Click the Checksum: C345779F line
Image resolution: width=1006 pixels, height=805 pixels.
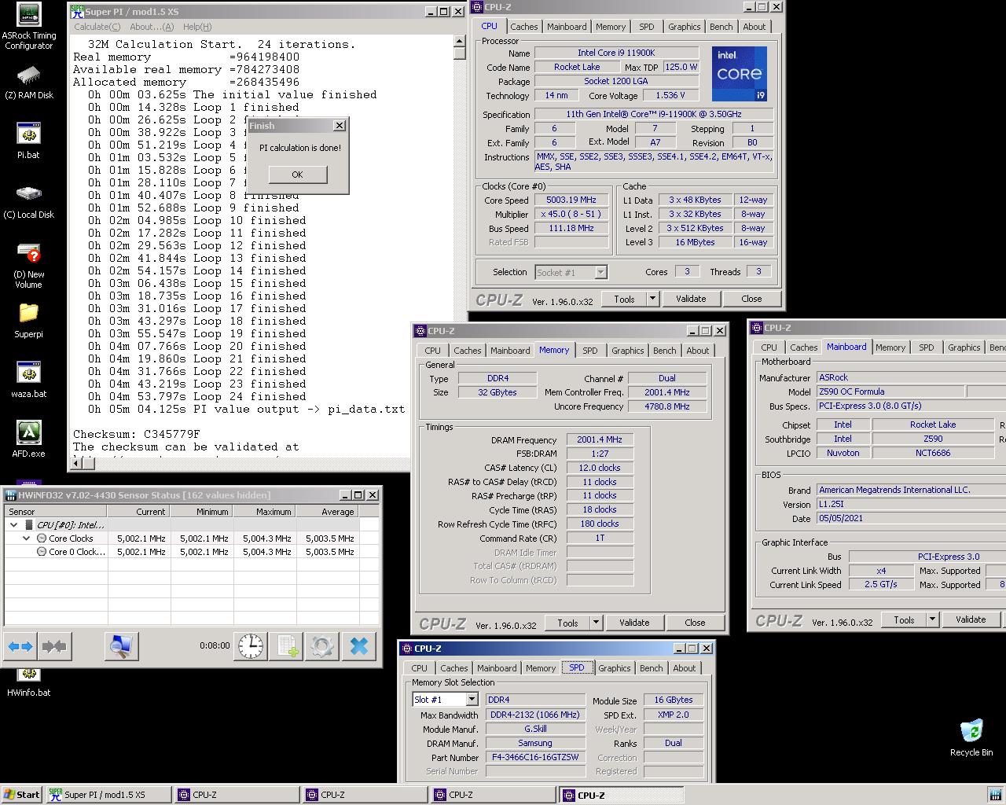[137, 434]
